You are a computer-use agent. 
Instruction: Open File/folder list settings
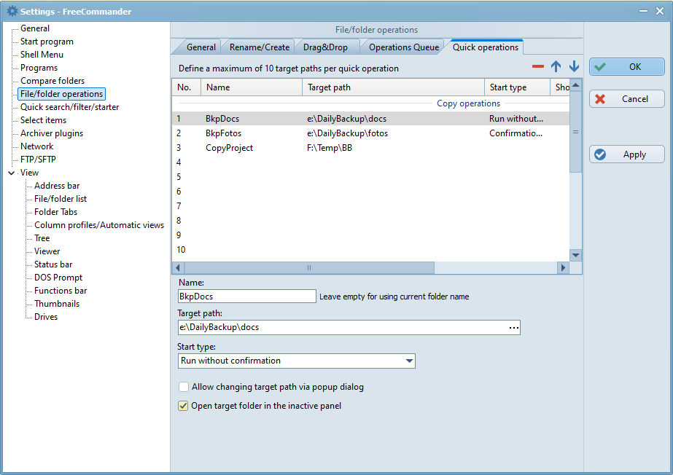click(x=61, y=199)
